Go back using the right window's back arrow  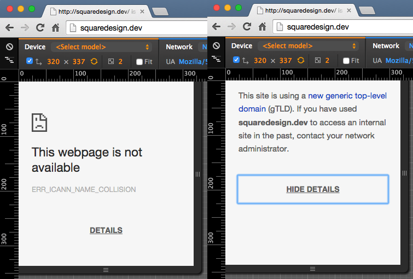click(217, 27)
